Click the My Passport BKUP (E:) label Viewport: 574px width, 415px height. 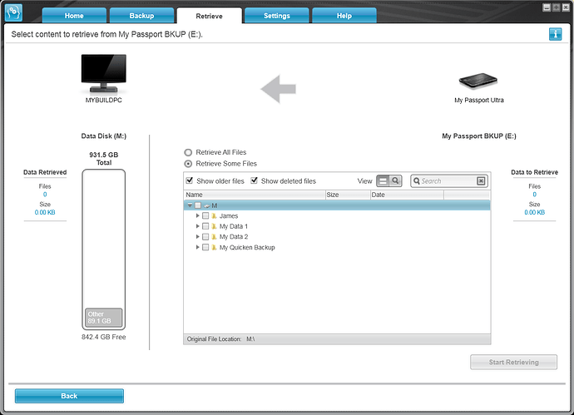(479, 136)
